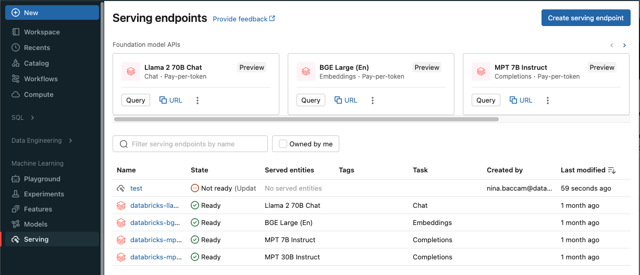The image size is (640, 275).
Task: Open the Provide feedback link
Action: click(243, 19)
